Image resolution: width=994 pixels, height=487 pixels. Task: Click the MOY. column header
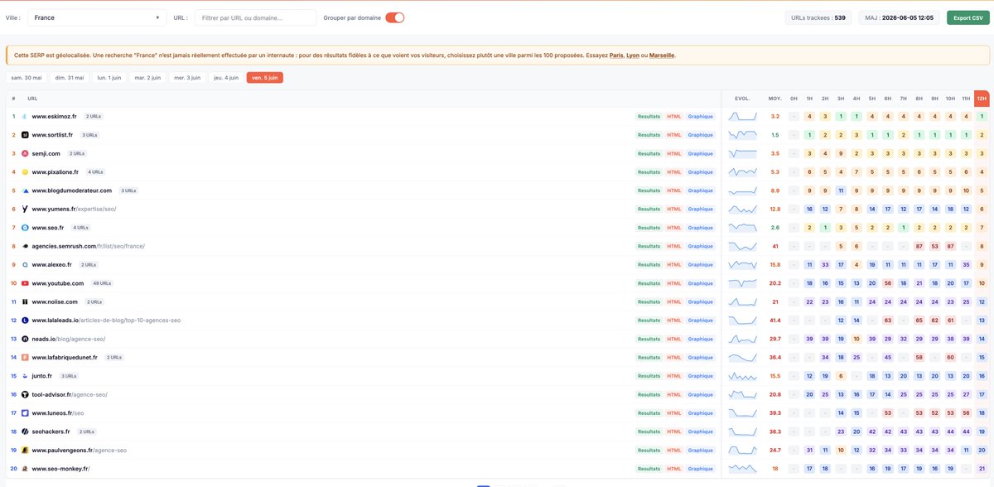point(775,99)
